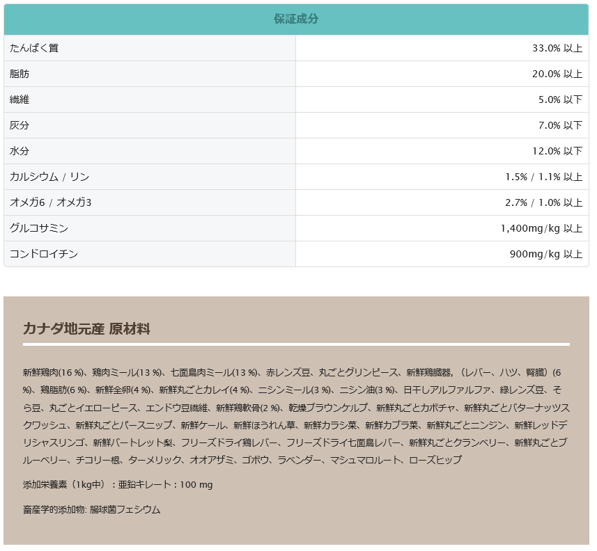This screenshot has height=551, width=597.
Task: Select the コンドロイチン row label
Action: (x=44, y=254)
